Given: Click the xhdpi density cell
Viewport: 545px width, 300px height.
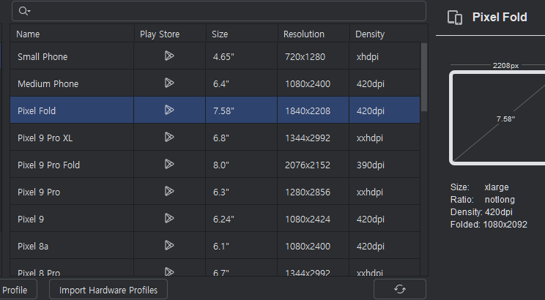Looking at the screenshot, I should pyautogui.click(x=385, y=56).
